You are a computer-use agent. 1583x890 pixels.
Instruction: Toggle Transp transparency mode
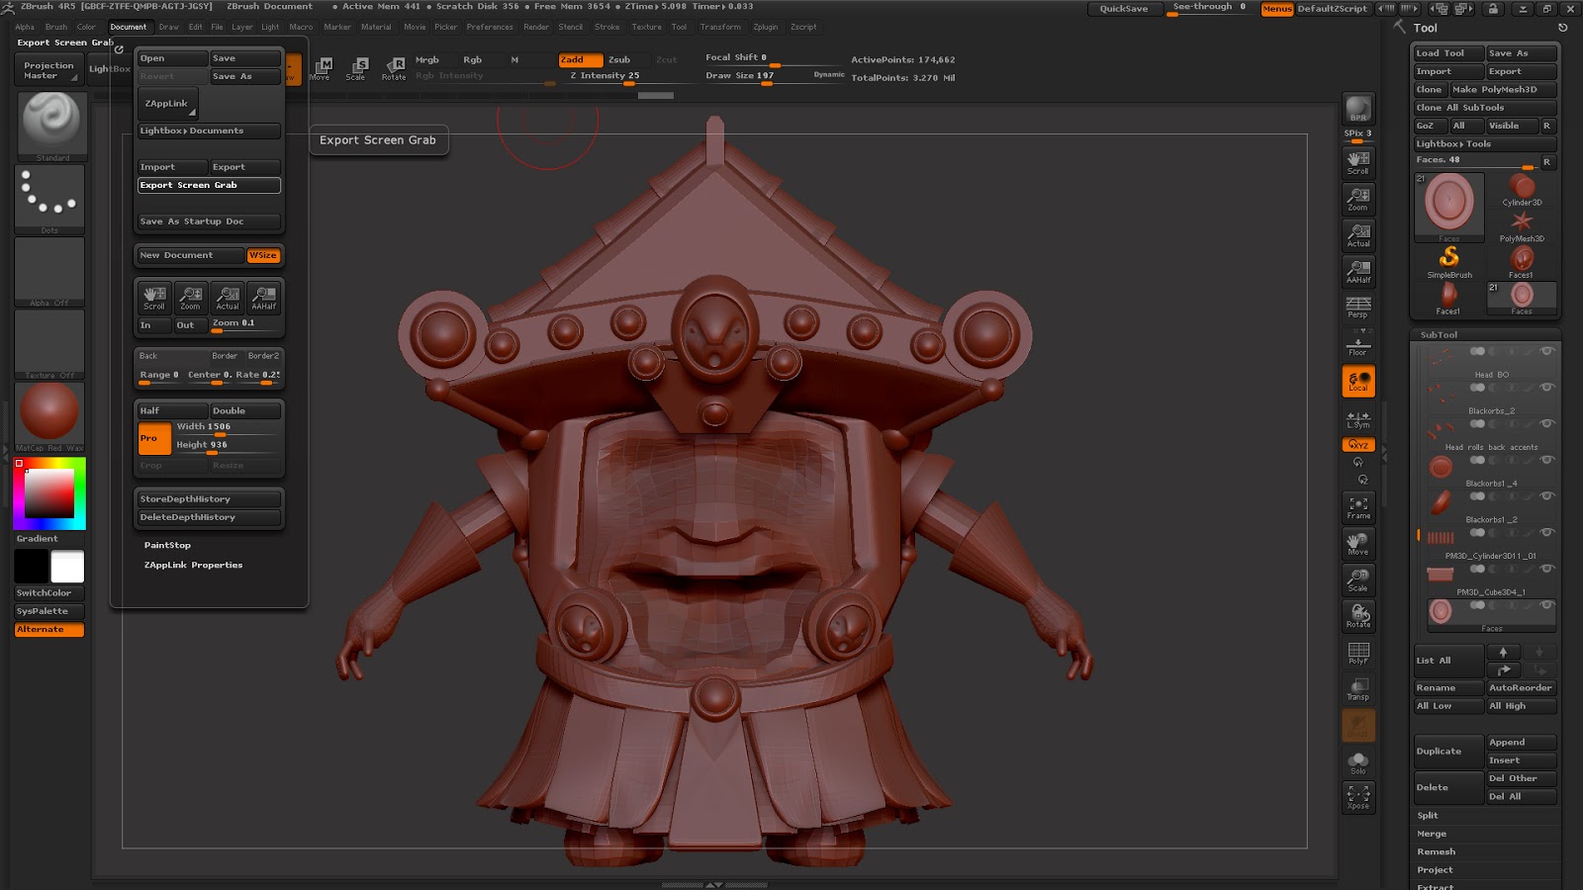click(1358, 688)
